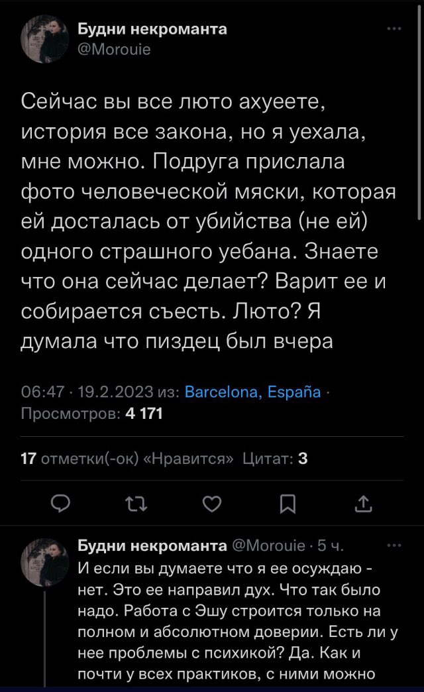
Task: Click the scrollbar on the right edge
Action: tap(420, 133)
